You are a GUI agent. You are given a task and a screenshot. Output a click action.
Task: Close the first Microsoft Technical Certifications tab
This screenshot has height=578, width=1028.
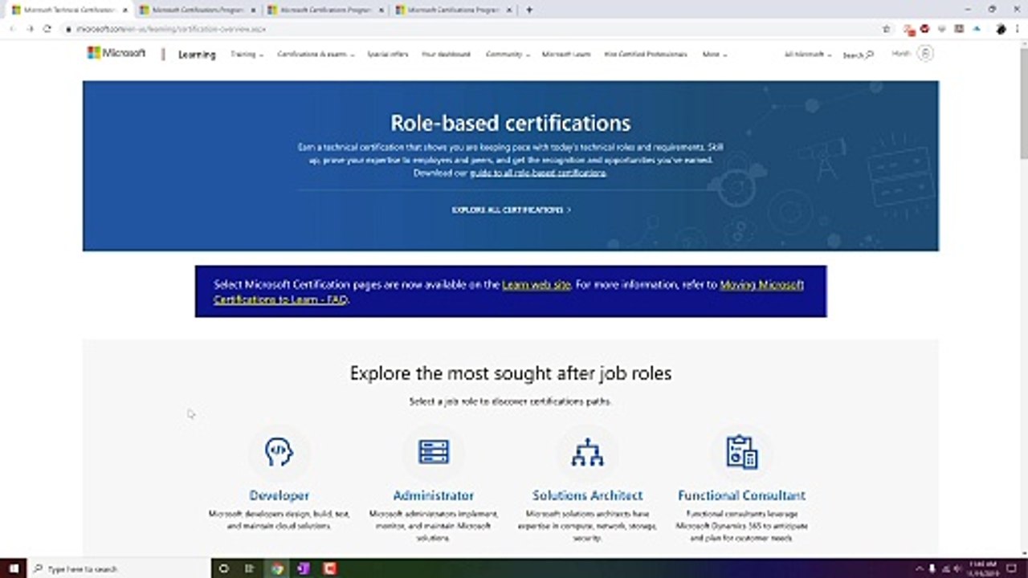point(124,10)
